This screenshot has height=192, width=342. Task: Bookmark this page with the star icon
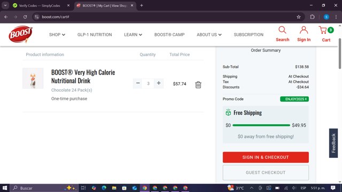tap(299, 17)
